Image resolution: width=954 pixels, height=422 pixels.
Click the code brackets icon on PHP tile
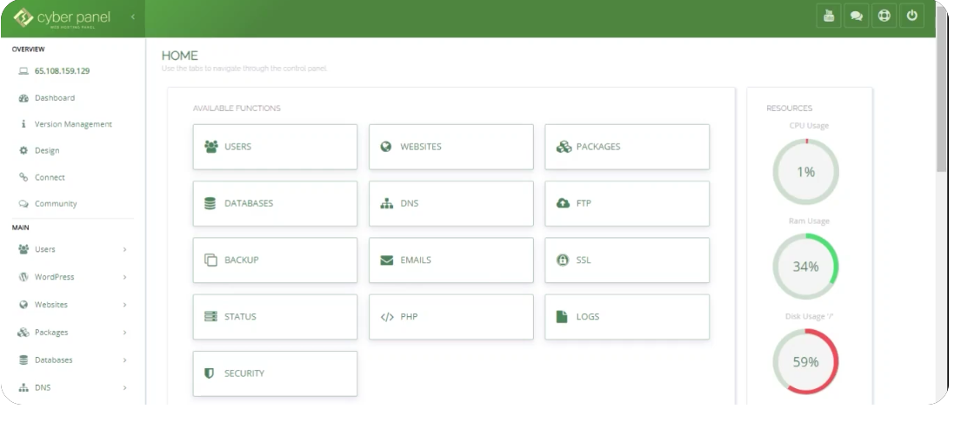point(387,317)
